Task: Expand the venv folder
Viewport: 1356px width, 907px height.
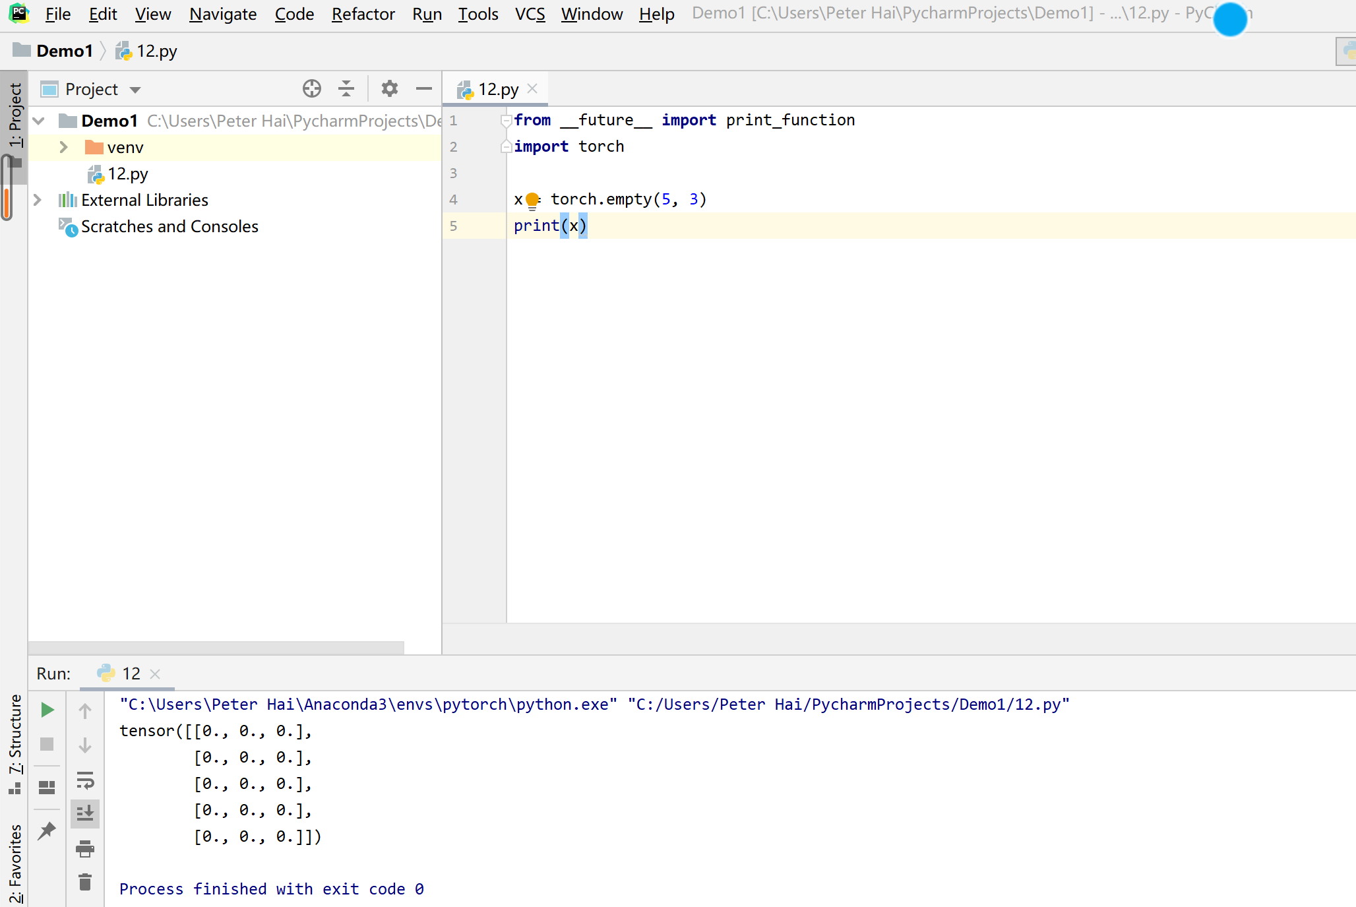Action: [64, 147]
